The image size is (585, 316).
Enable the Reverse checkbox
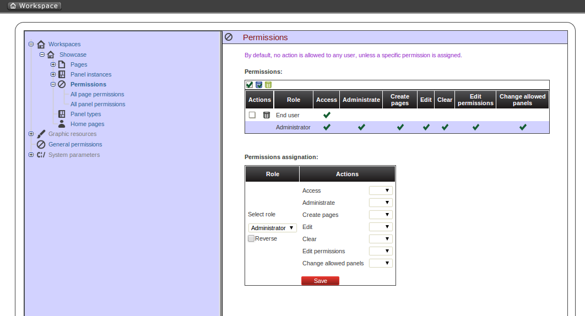pos(251,238)
